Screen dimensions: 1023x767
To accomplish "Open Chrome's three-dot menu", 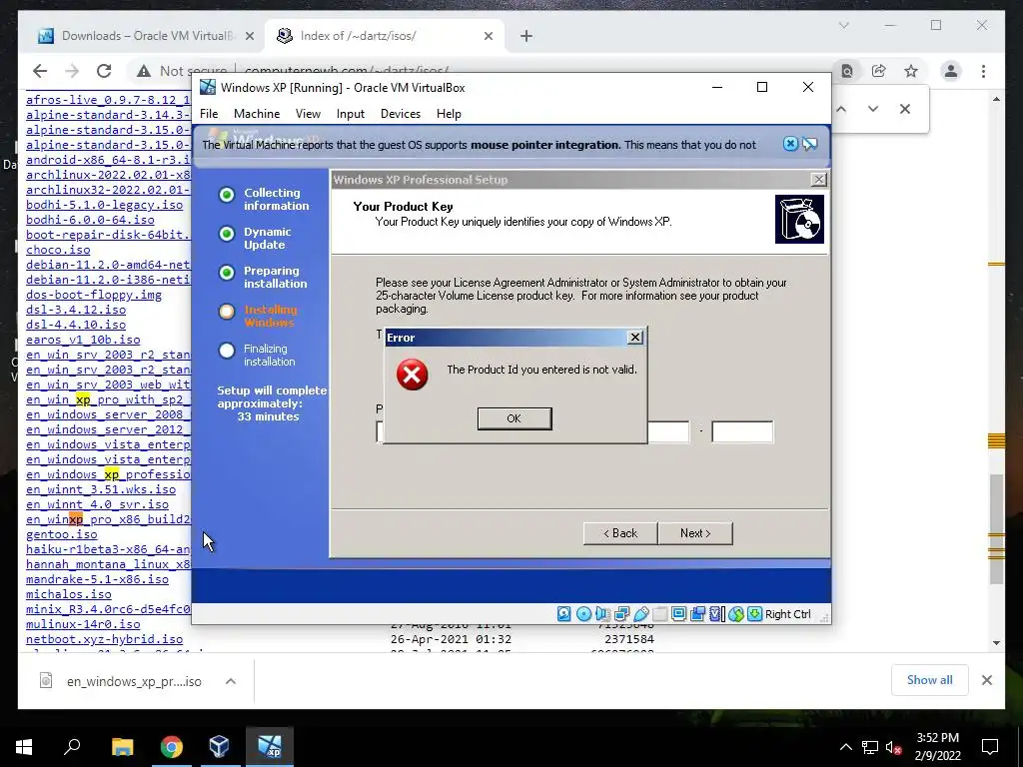I will (983, 71).
